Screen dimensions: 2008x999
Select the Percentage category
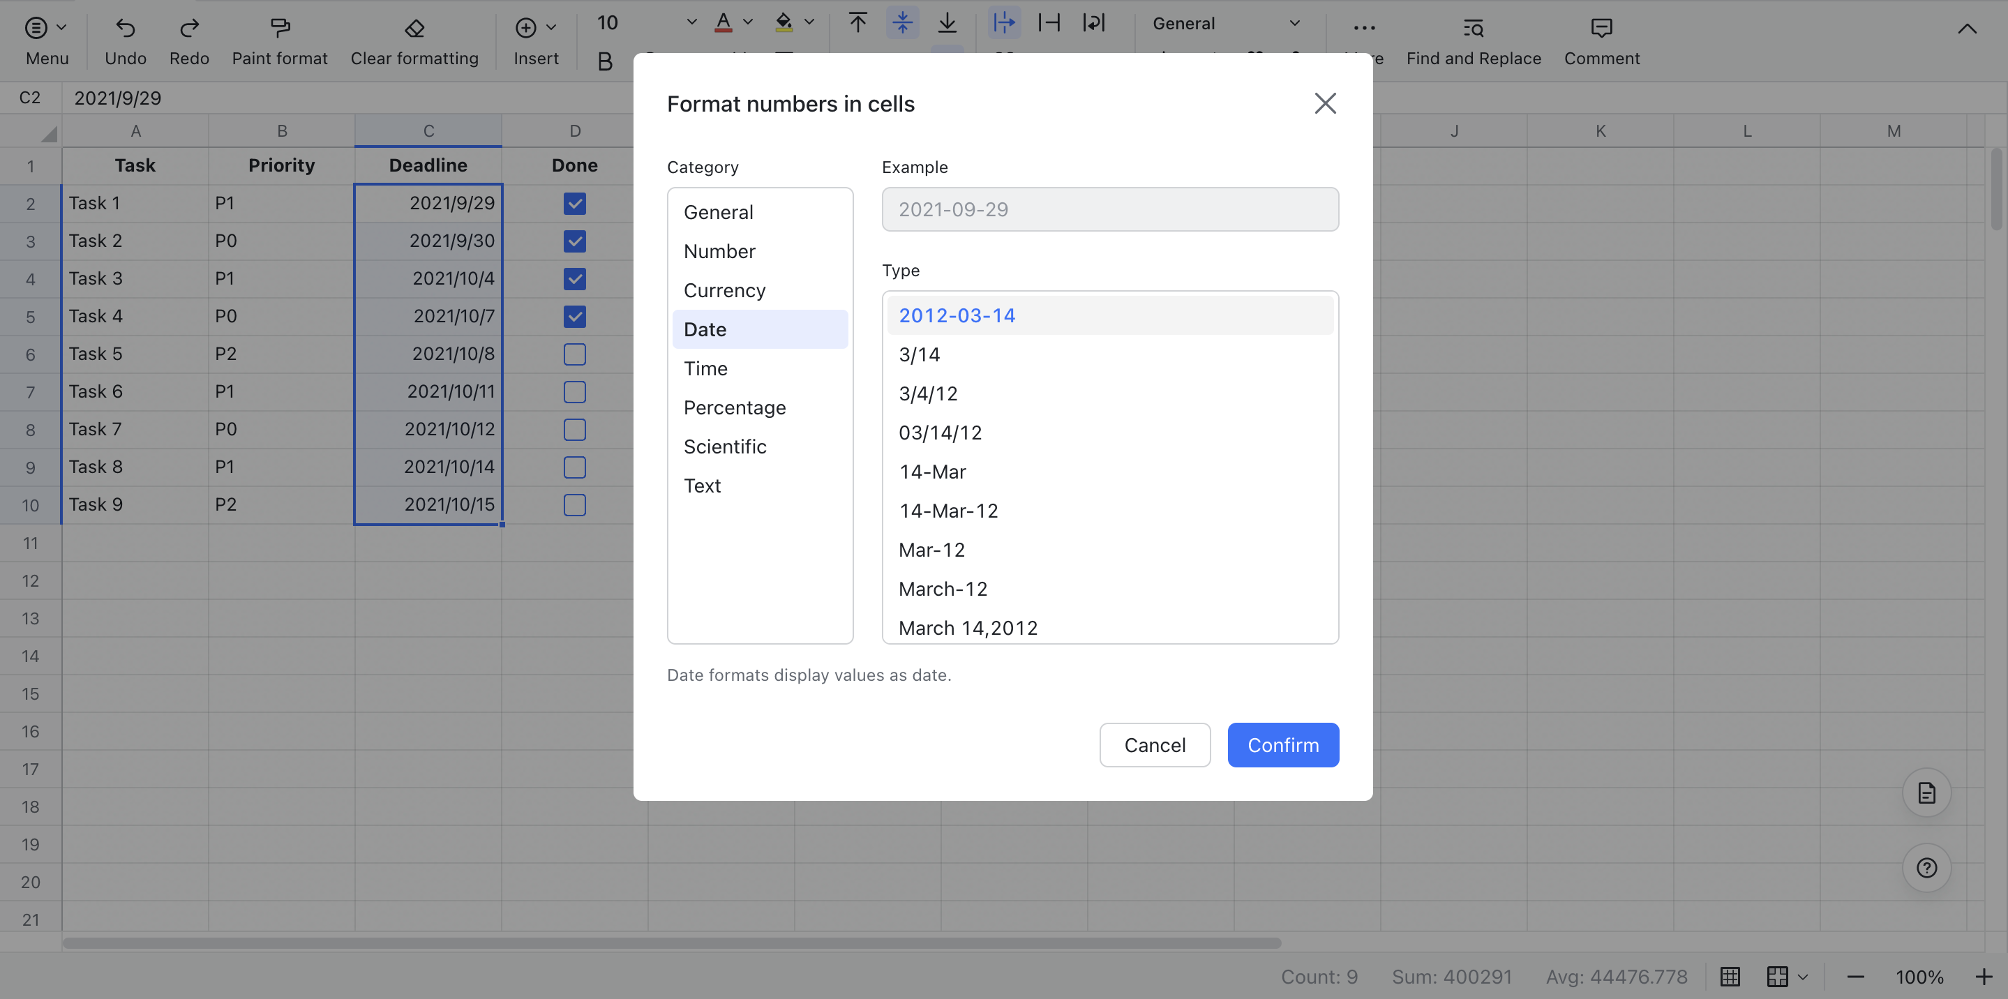click(x=760, y=407)
